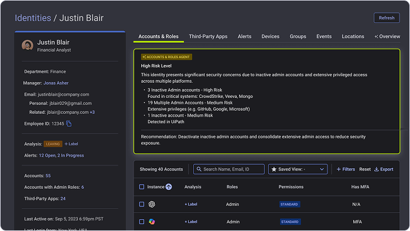Copy the Employee ID with the copy icon

[69, 124]
